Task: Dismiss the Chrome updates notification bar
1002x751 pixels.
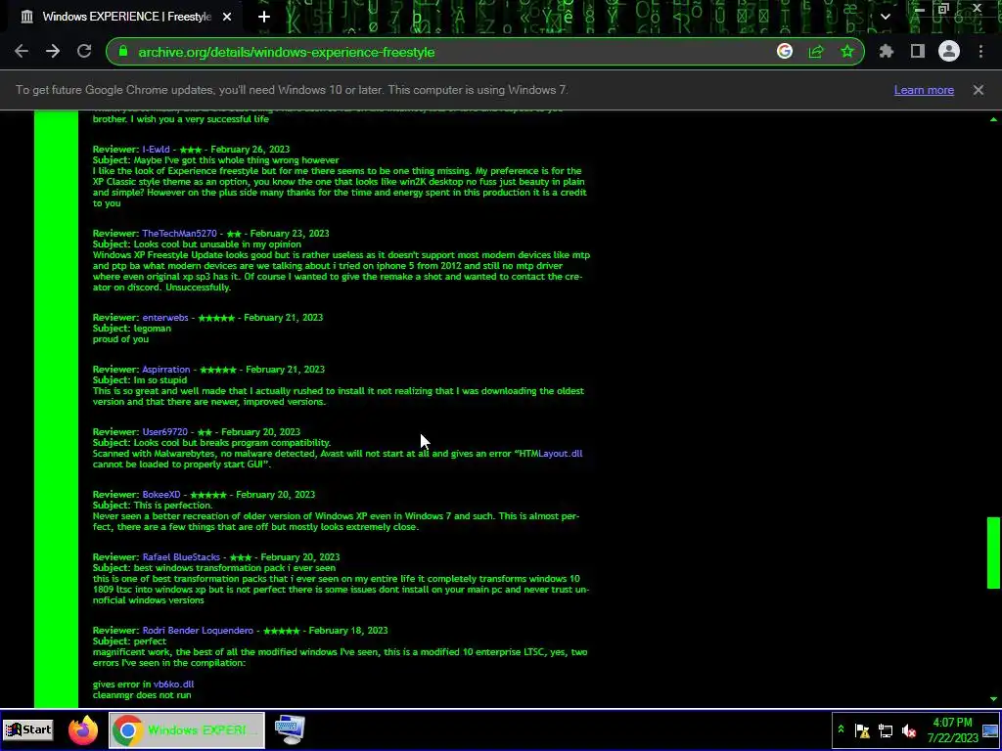Action: point(979,90)
